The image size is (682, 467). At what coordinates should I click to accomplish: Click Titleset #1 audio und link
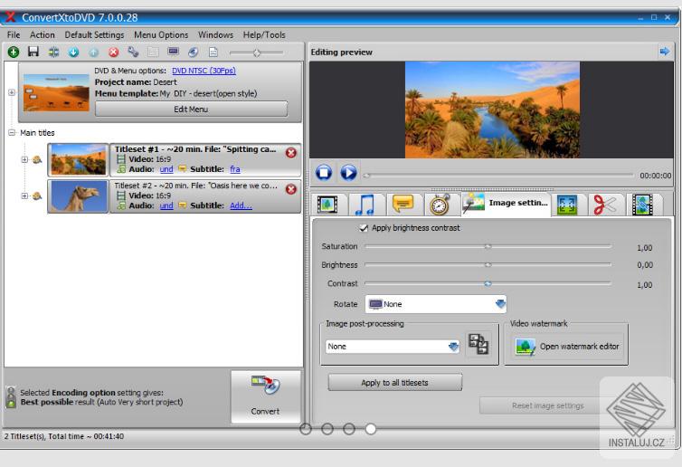point(166,169)
